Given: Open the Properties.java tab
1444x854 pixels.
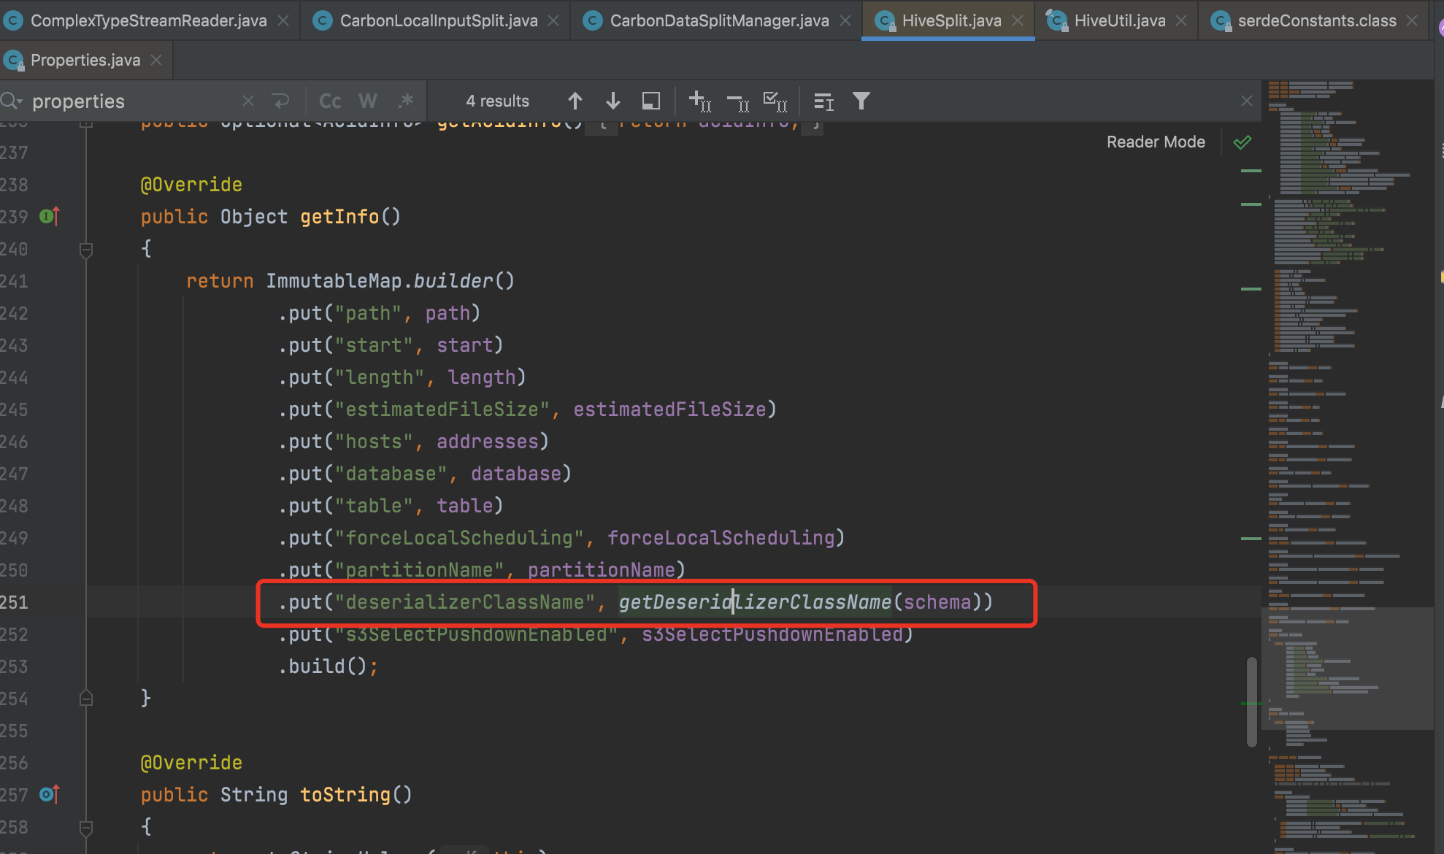Looking at the screenshot, I should [85, 60].
